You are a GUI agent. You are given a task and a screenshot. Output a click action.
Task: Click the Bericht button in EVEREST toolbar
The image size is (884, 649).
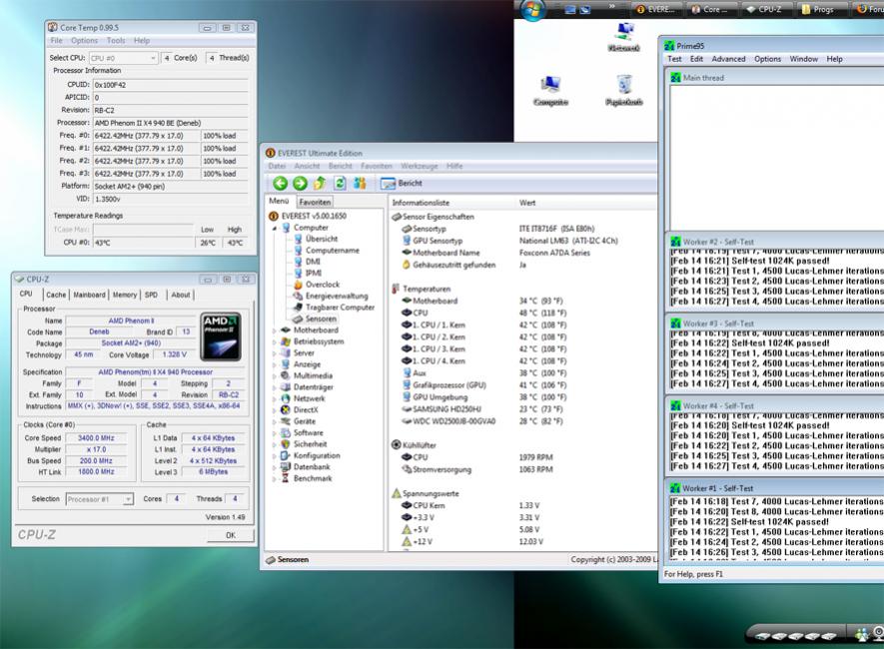(x=402, y=184)
